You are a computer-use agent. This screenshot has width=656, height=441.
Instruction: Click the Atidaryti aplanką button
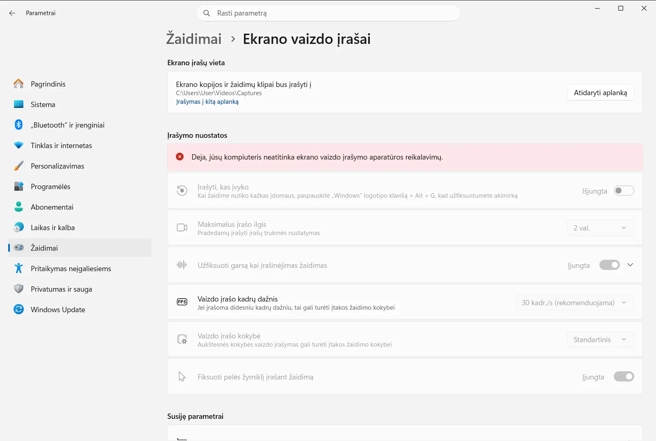pos(601,92)
